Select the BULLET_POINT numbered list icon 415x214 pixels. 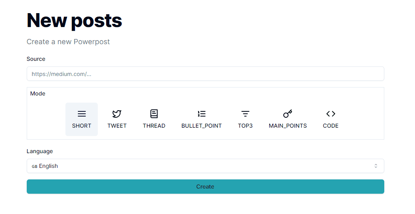202,114
